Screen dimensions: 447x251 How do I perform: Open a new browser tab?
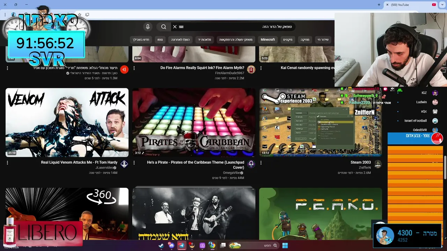tap(379, 5)
